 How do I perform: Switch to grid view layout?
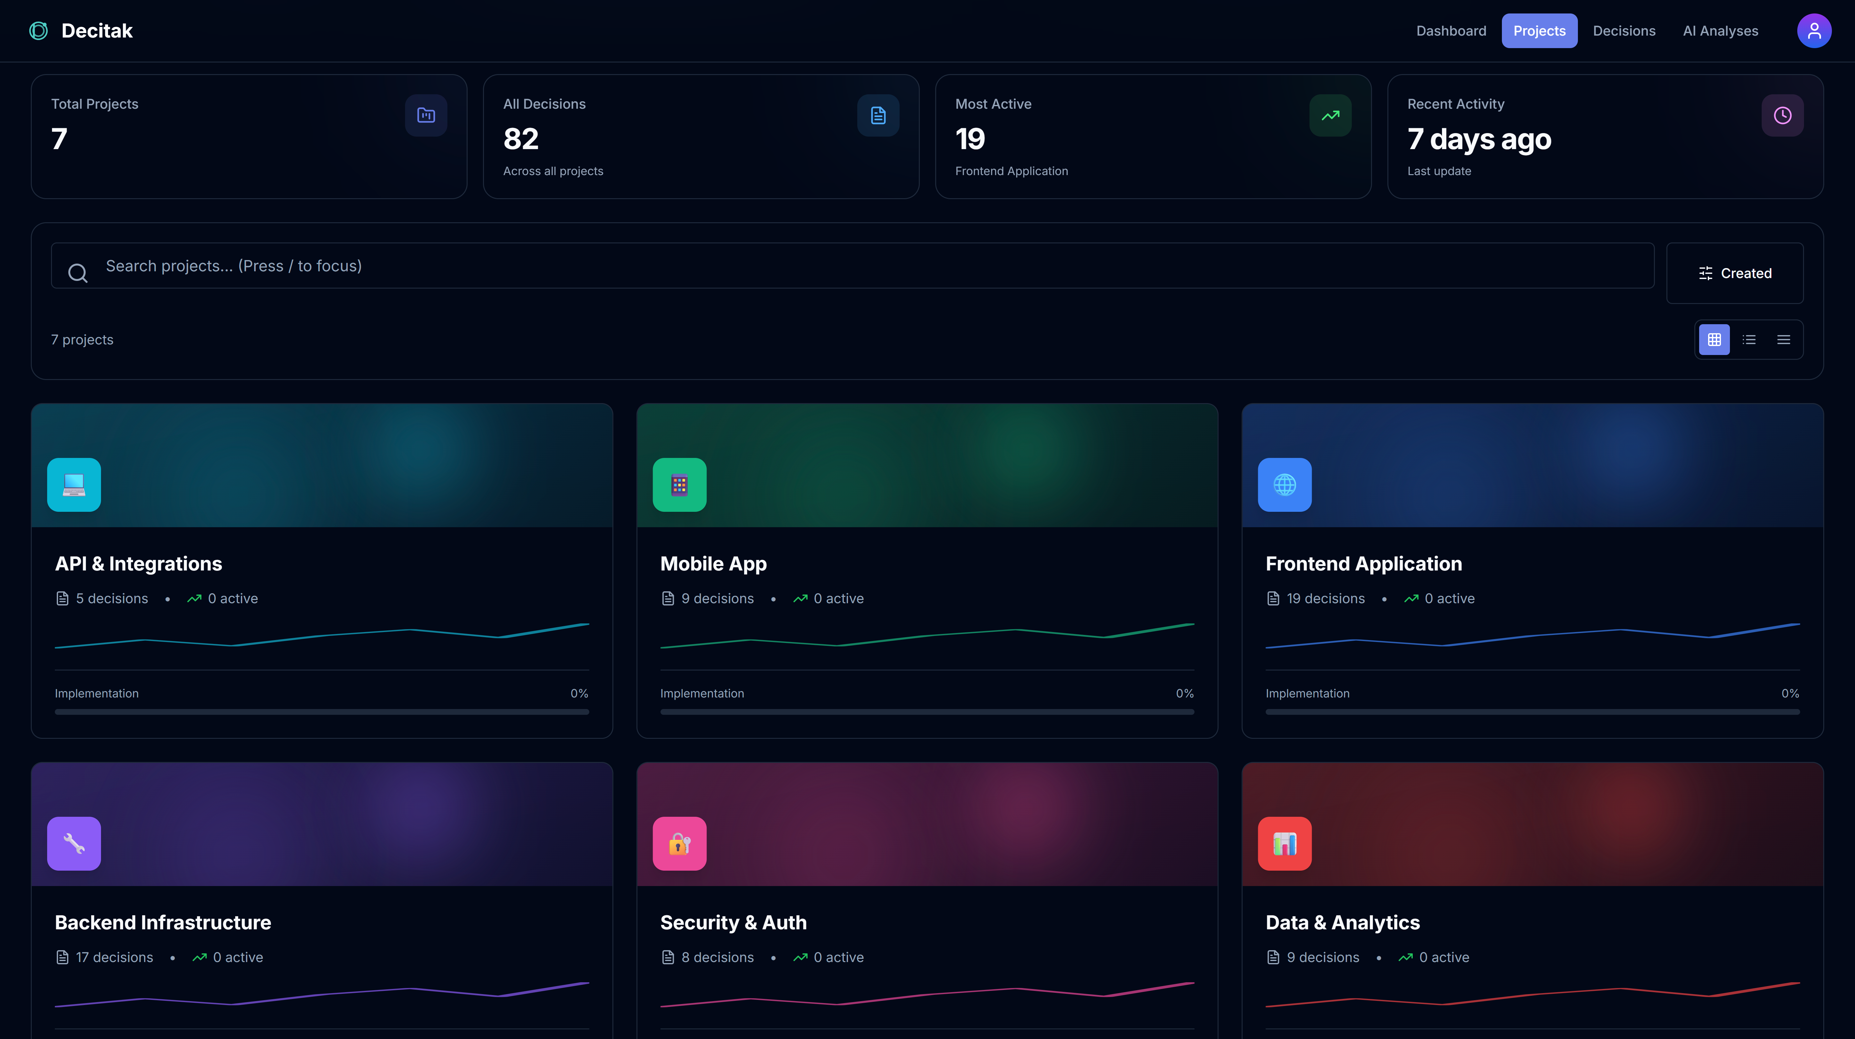(x=1714, y=339)
